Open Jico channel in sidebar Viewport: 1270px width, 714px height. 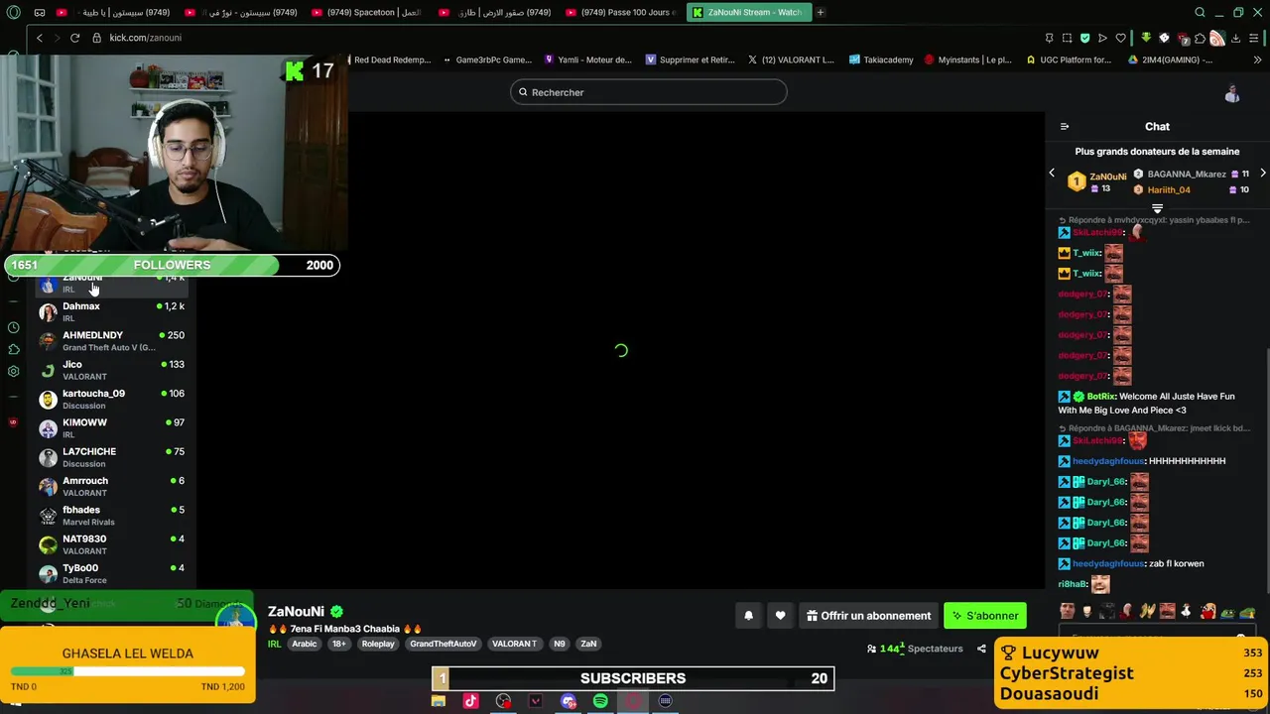[x=112, y=370]
